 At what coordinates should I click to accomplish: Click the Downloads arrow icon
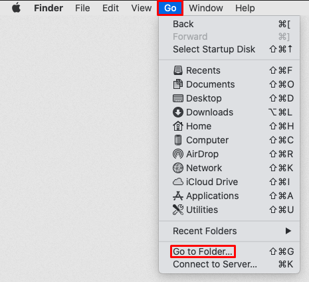pyautogui.click(x=178, y=112)
